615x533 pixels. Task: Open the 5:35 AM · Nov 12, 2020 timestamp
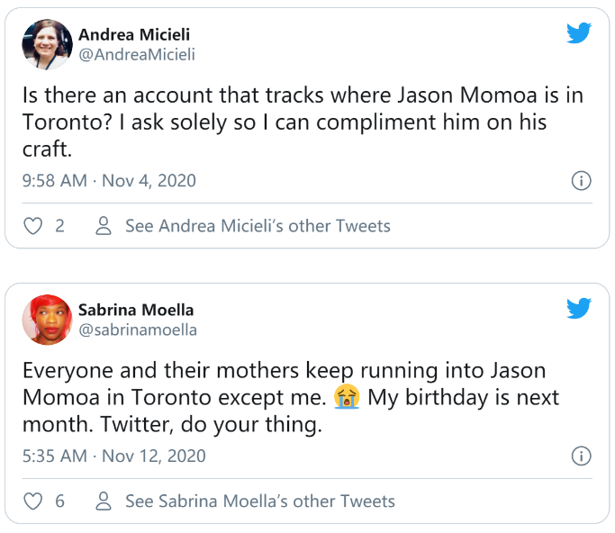[x=113, y=456]
